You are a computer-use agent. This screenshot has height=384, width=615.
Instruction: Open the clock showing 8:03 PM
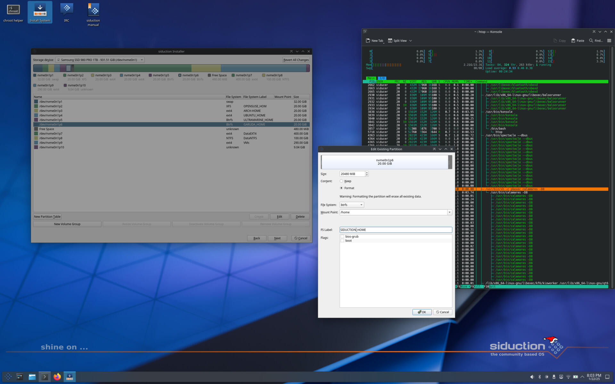coord(594,377)
